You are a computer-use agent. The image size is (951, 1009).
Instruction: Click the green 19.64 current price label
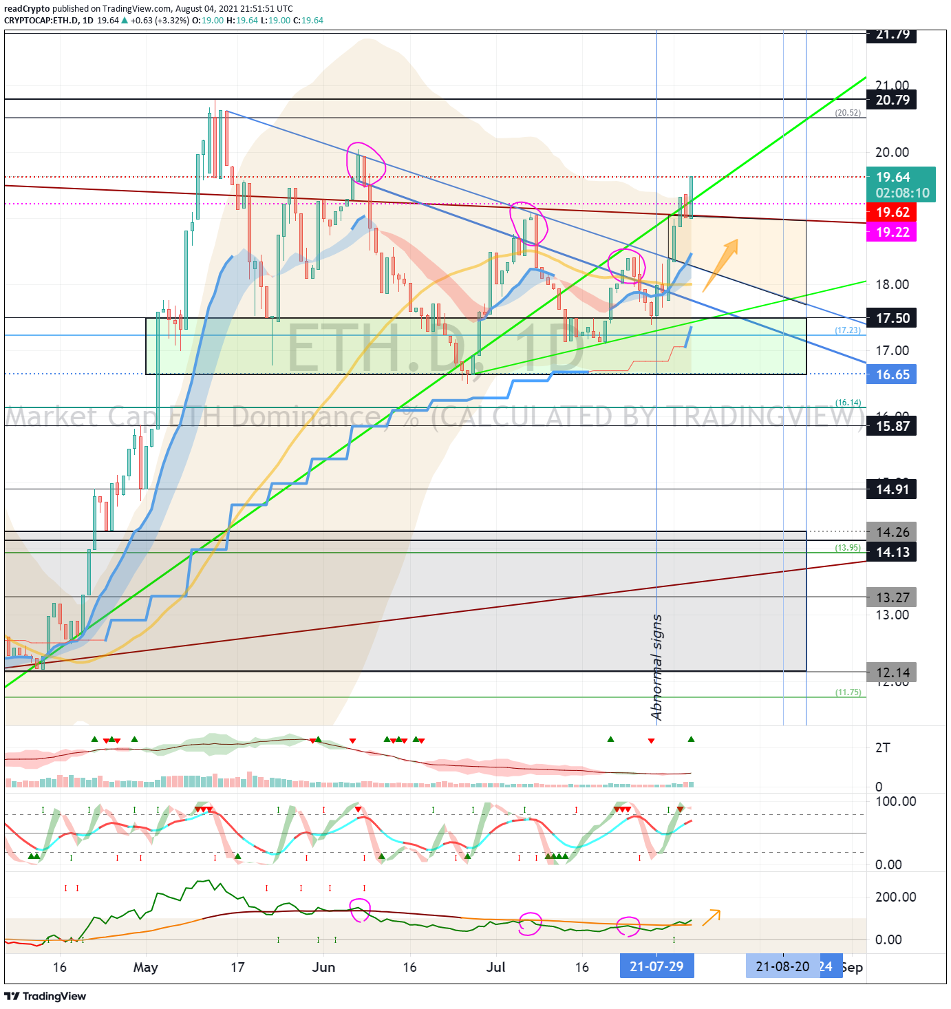(893, 177)
